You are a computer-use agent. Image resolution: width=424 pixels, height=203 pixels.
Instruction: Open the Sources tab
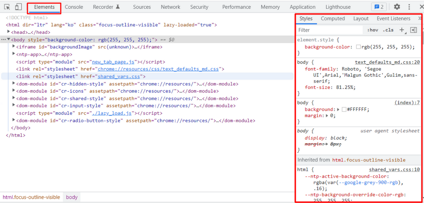(142, 7)
